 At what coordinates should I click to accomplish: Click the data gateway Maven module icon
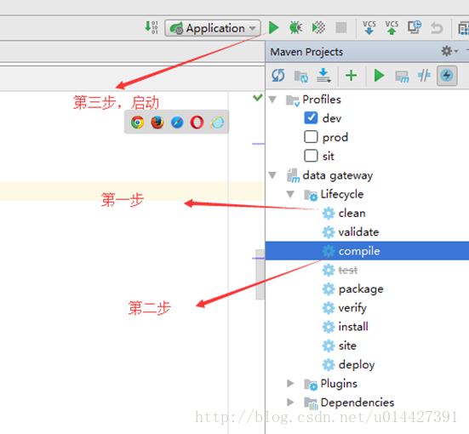point(293,175)
